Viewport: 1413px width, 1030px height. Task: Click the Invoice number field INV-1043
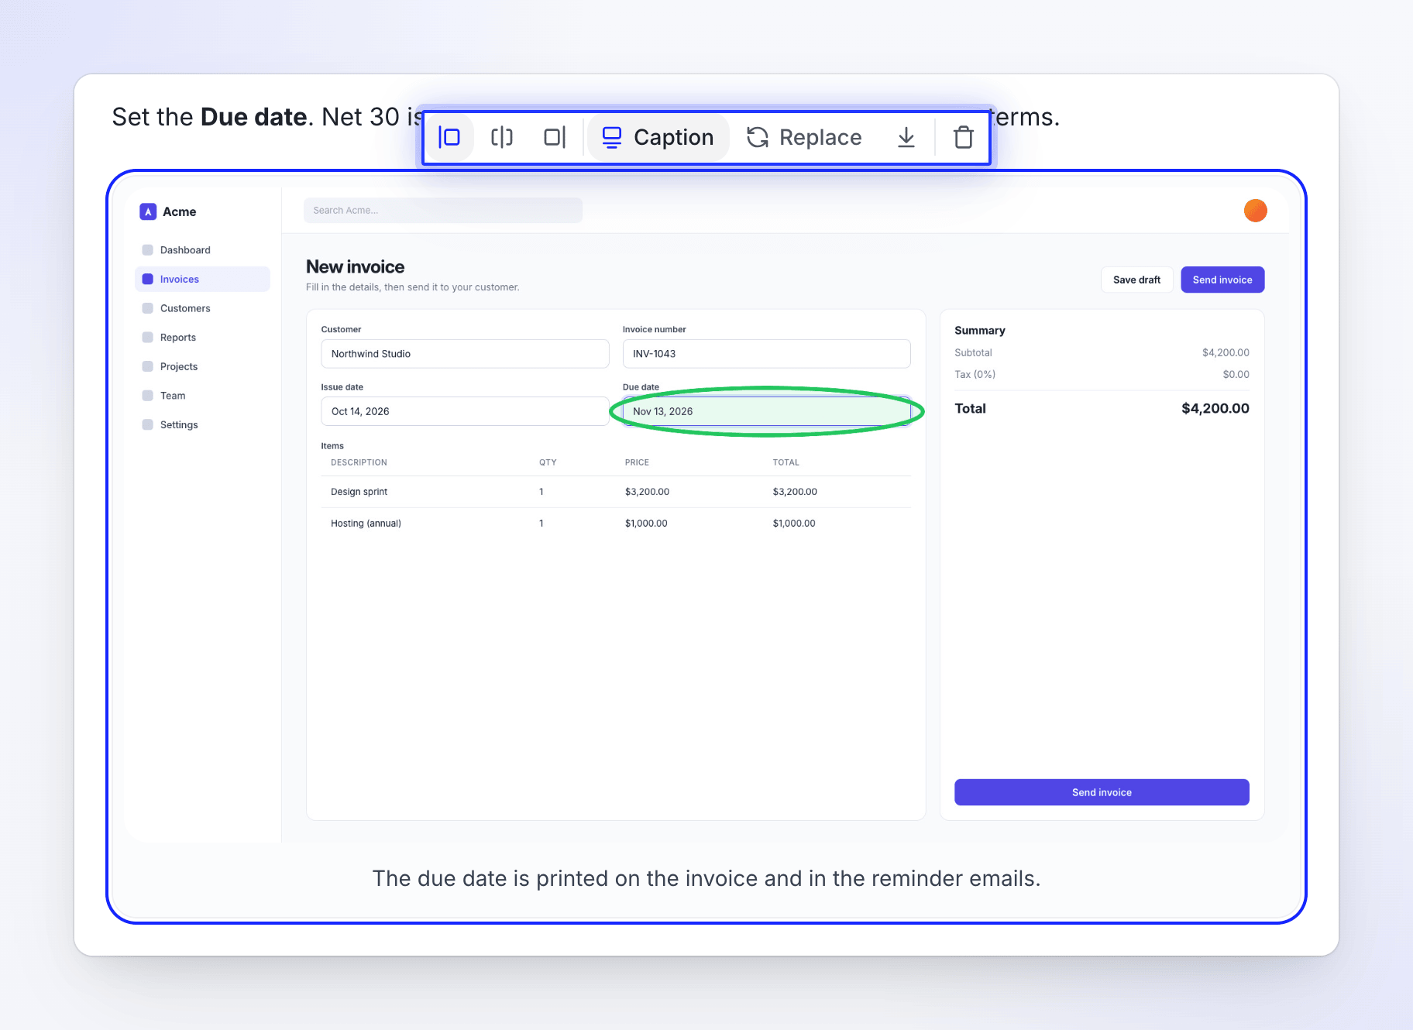pos(766,354)
